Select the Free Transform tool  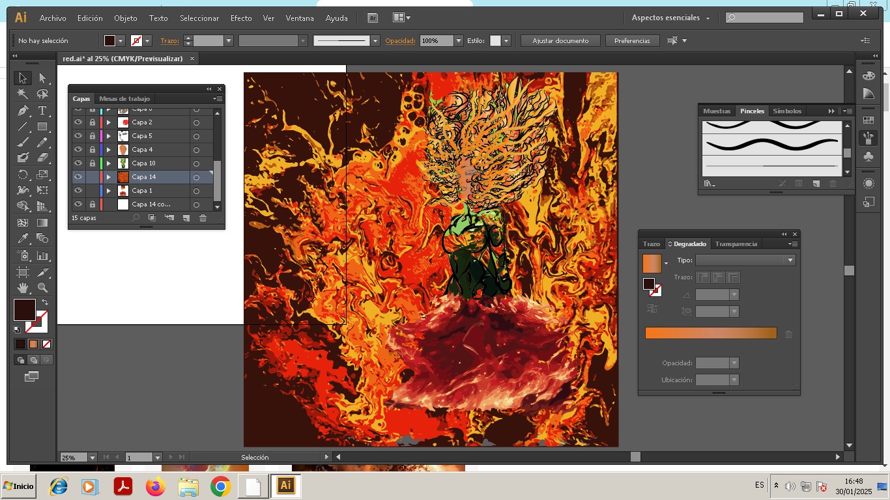pyautogui.click(x=42, y=190)
